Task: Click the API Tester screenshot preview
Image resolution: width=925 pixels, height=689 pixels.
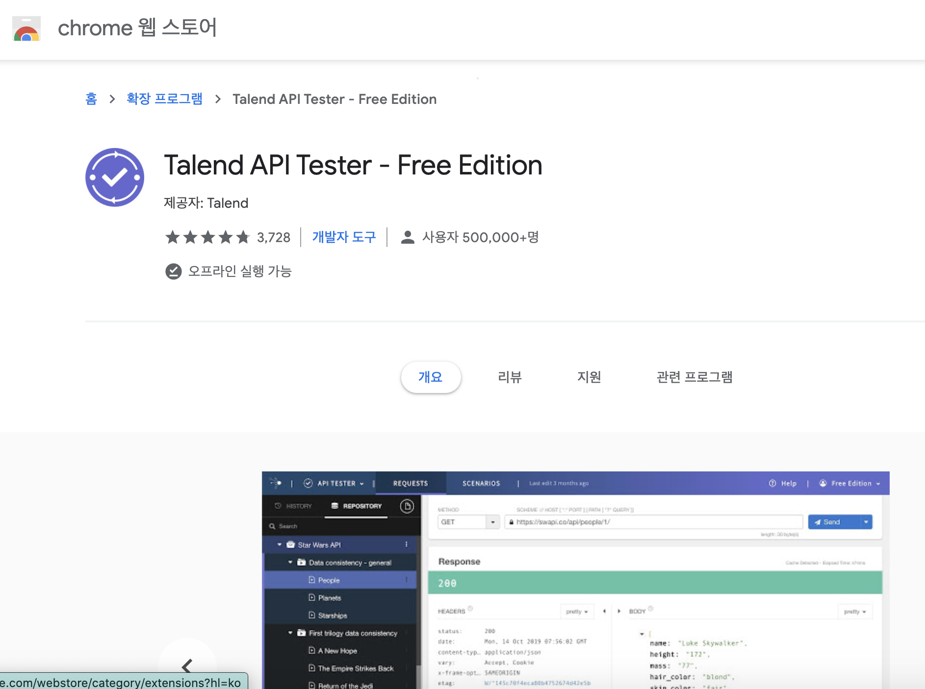Action: [x=576, y=580]
